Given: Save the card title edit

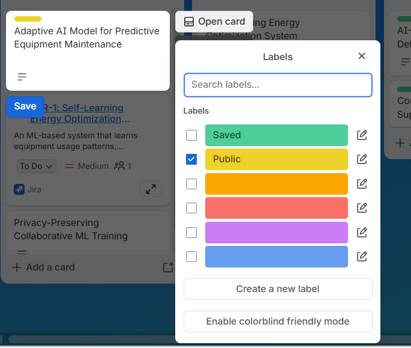Looking at the screenshot, I should click(x=25, y=106).
